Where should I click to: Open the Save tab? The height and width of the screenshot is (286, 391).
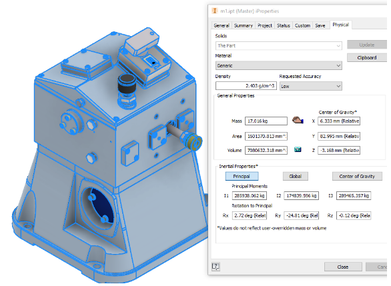point(320,25)
